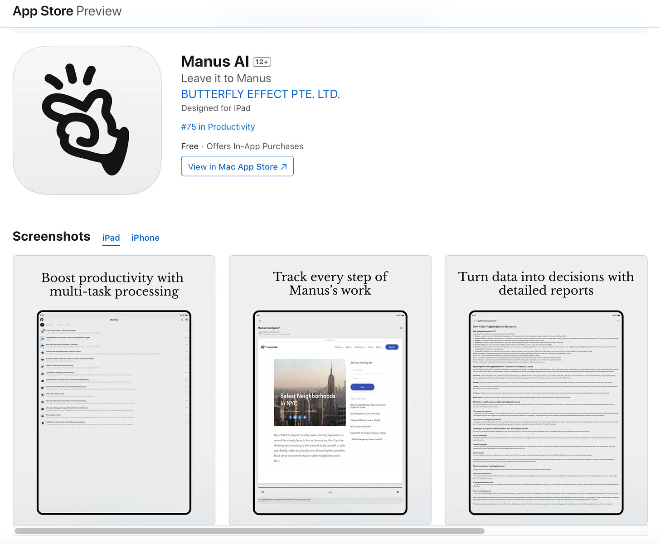Click the Manus AI title text
660x544 pixels.
click(215, 61)
